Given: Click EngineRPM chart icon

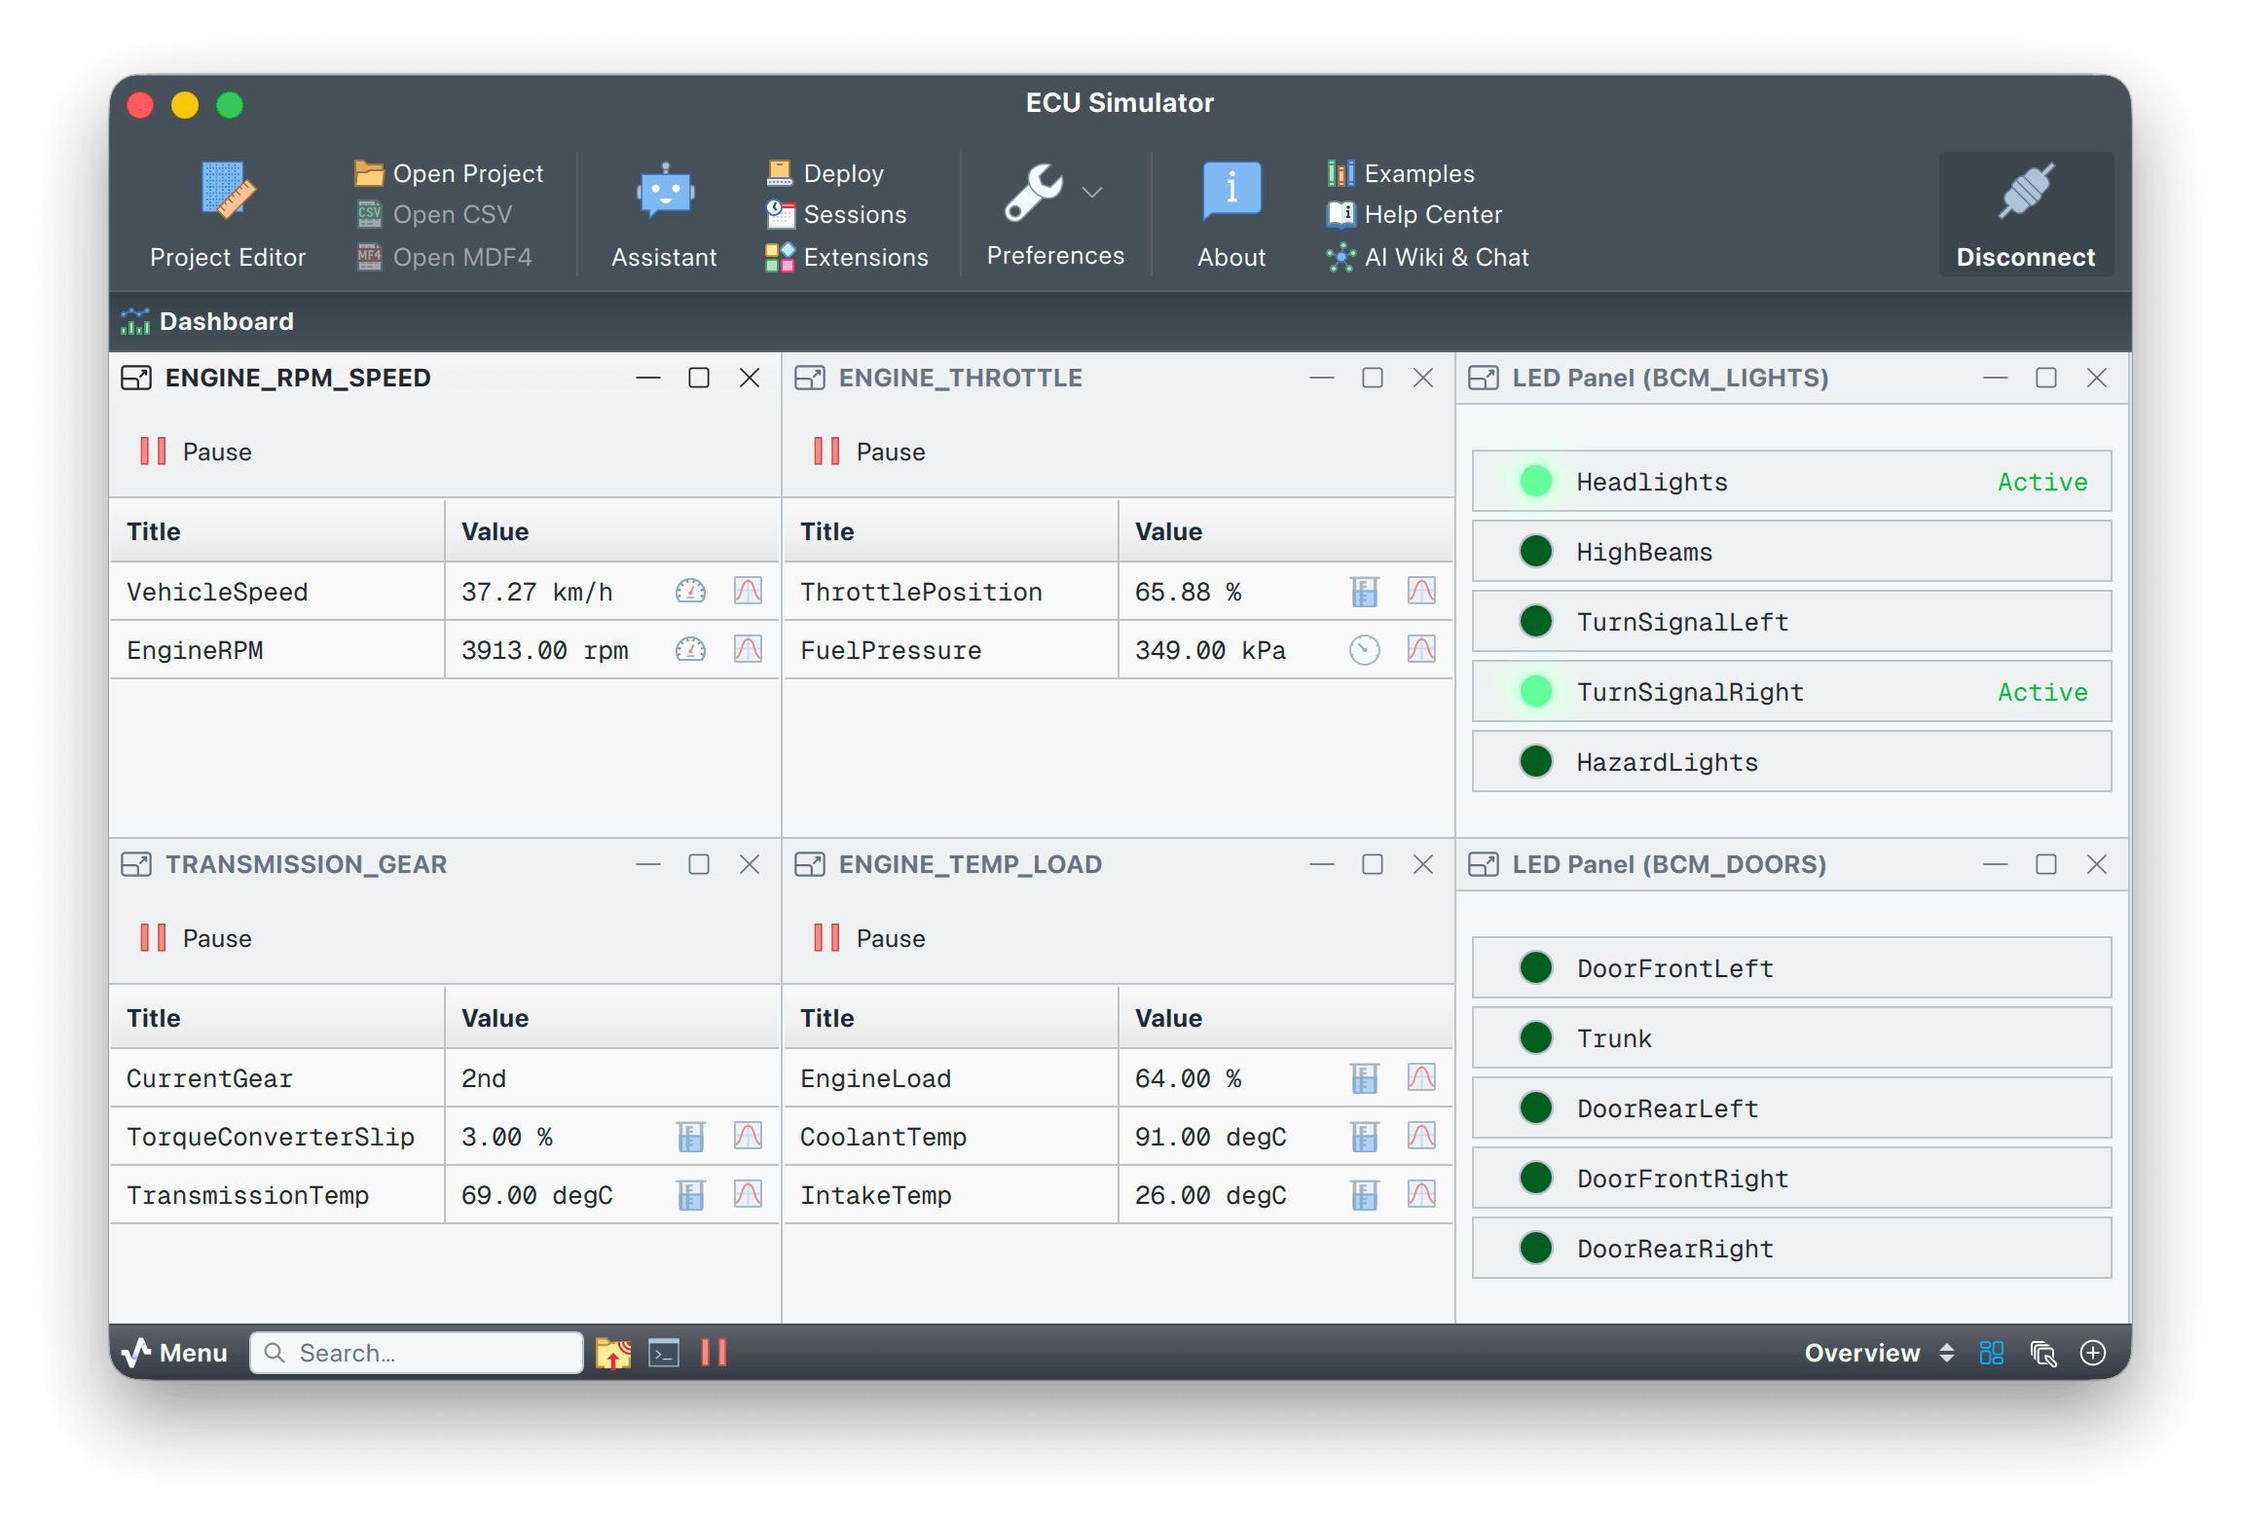Looking at the screenshot, I should point(748,649).
